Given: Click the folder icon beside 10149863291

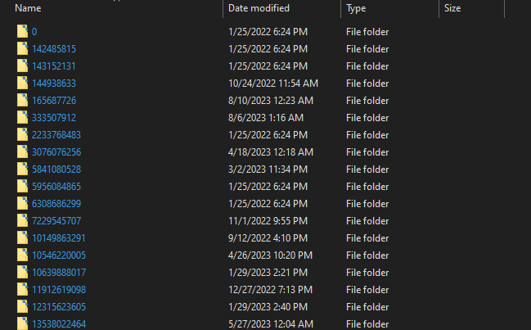Looking at the screenshot, I should coord(22,238).
